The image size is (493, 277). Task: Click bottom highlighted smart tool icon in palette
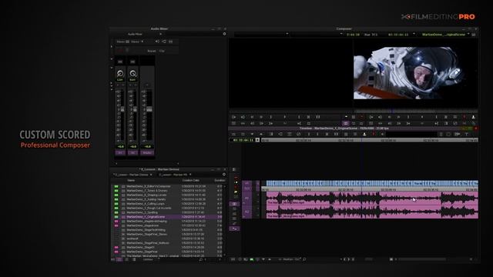click(234, 229)
